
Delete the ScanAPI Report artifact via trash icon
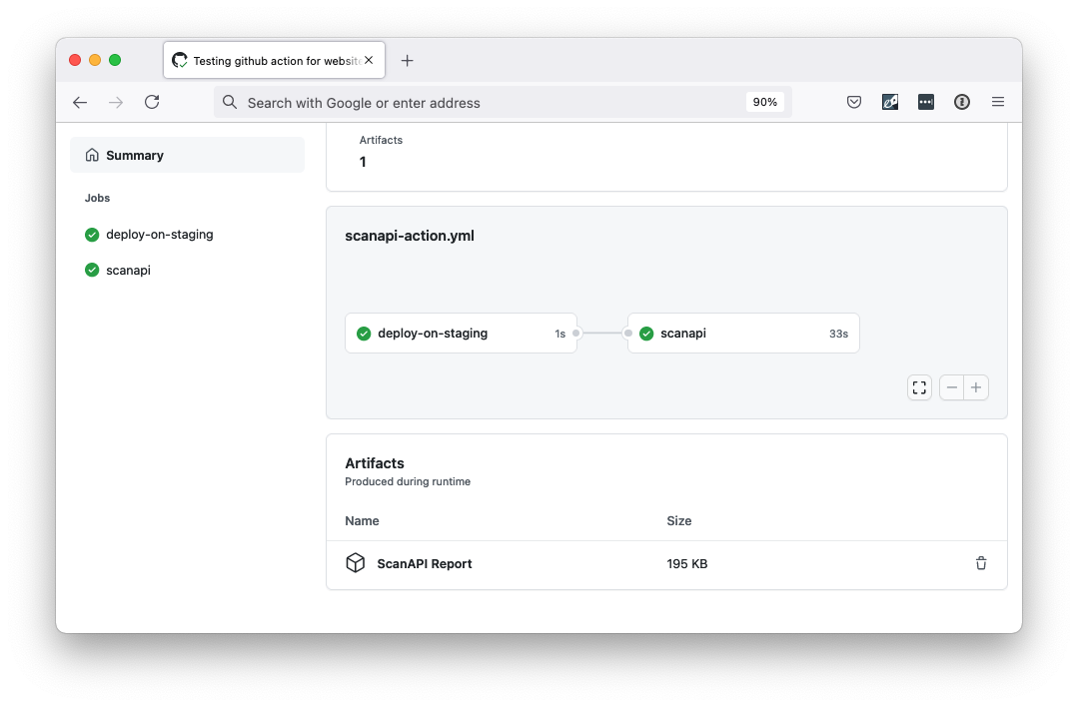coord(981,563)
